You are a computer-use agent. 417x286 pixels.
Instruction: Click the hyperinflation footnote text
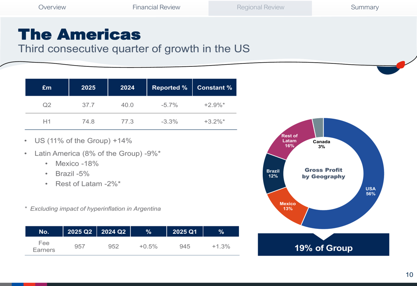click(95, 208)
